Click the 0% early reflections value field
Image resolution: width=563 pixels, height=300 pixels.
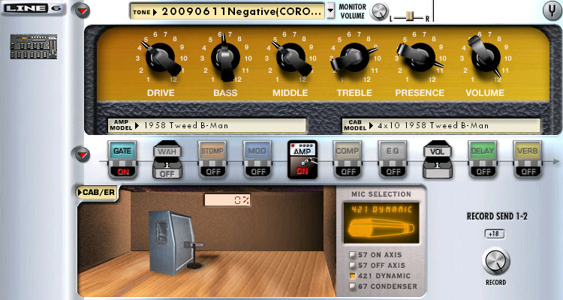[x=227, y=200]
